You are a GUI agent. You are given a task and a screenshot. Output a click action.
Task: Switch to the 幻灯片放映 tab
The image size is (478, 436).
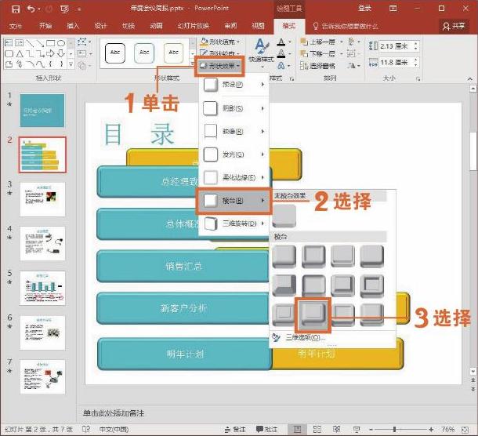pyautogui.click(x=194, y=26)
